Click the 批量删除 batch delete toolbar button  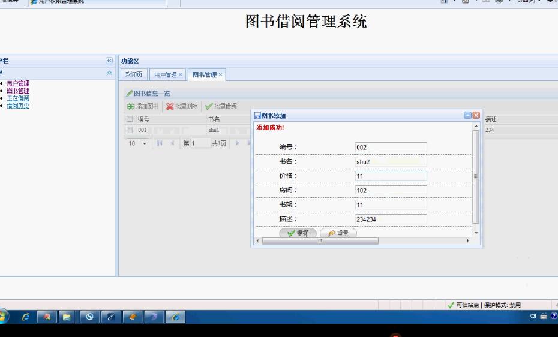181,106
